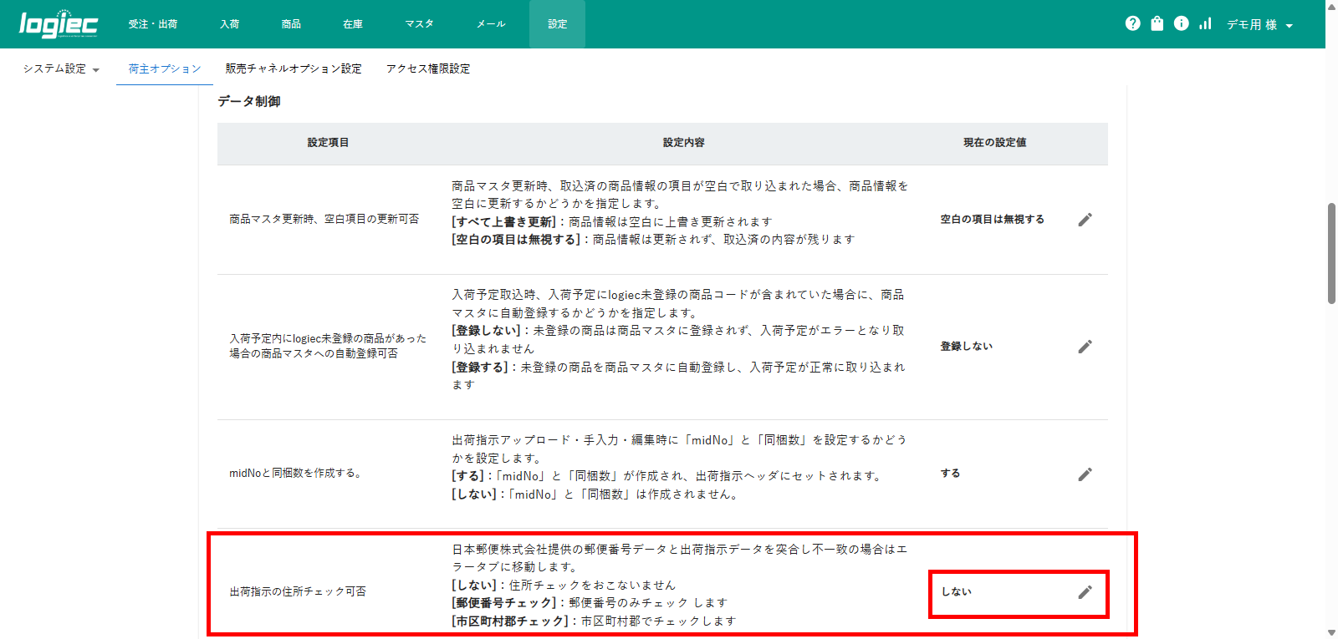
Task: Click the logiec logo
Action: [59, 24]
